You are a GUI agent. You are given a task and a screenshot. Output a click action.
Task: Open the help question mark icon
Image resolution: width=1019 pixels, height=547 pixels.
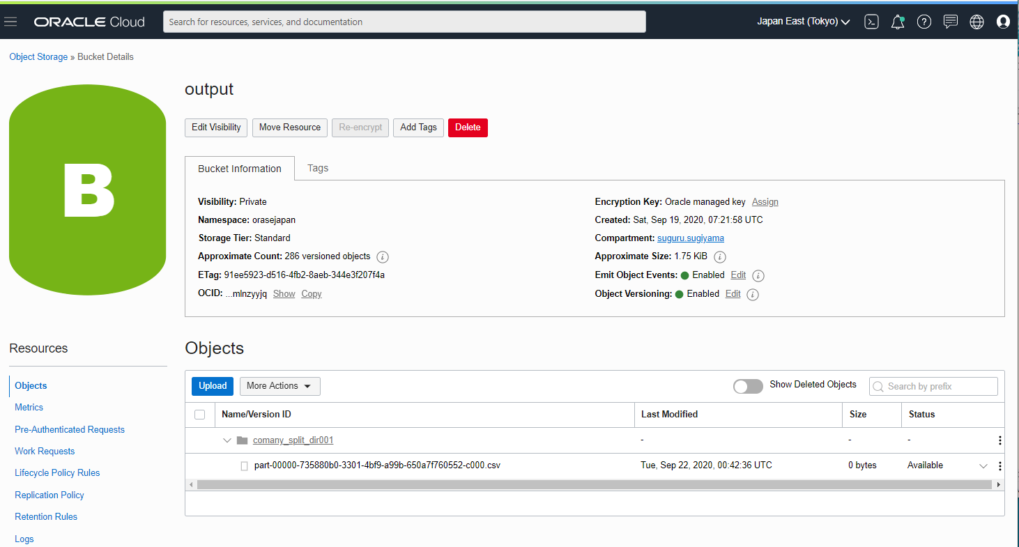(924, 22)
